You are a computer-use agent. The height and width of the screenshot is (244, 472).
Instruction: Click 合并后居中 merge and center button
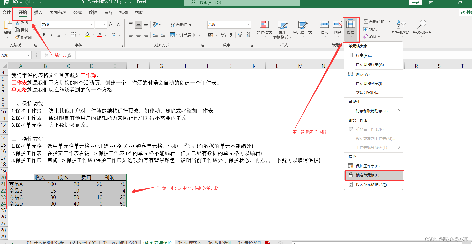(x=183, y=35)
